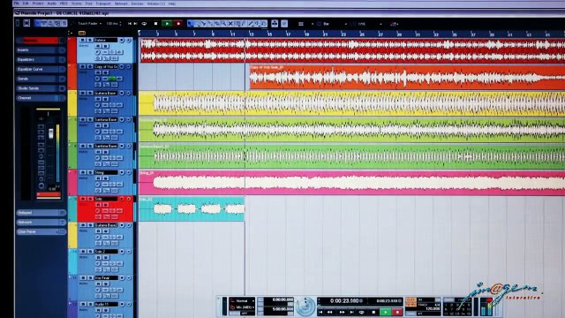Select the teal Solo audio clip
This screenshot has width=565, height=318.
pos(192,208)
